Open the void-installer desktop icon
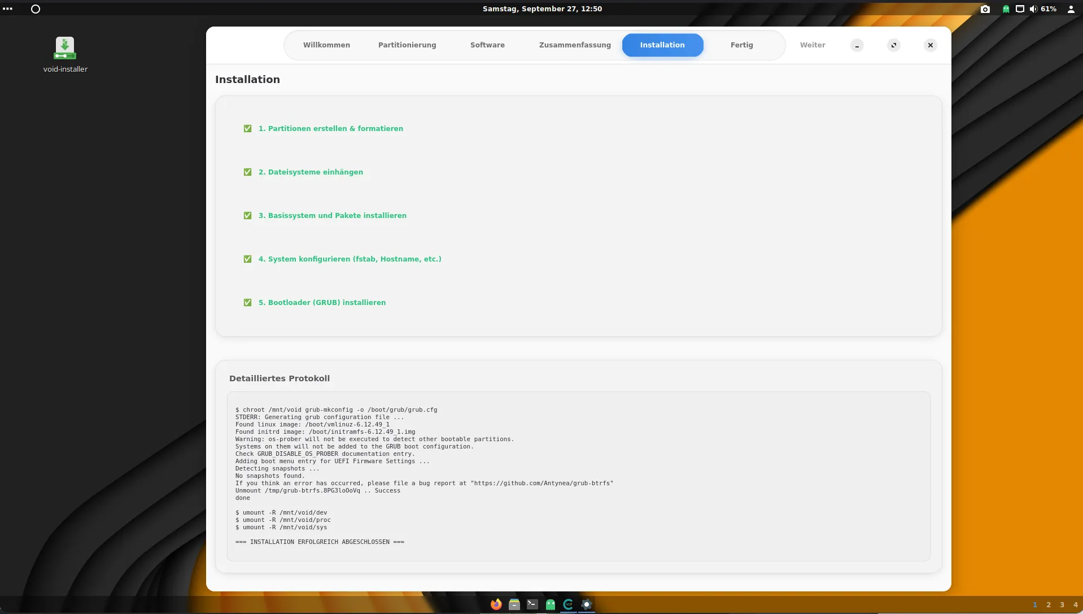This screenshot has width=1083, height=614. (65, 49)
